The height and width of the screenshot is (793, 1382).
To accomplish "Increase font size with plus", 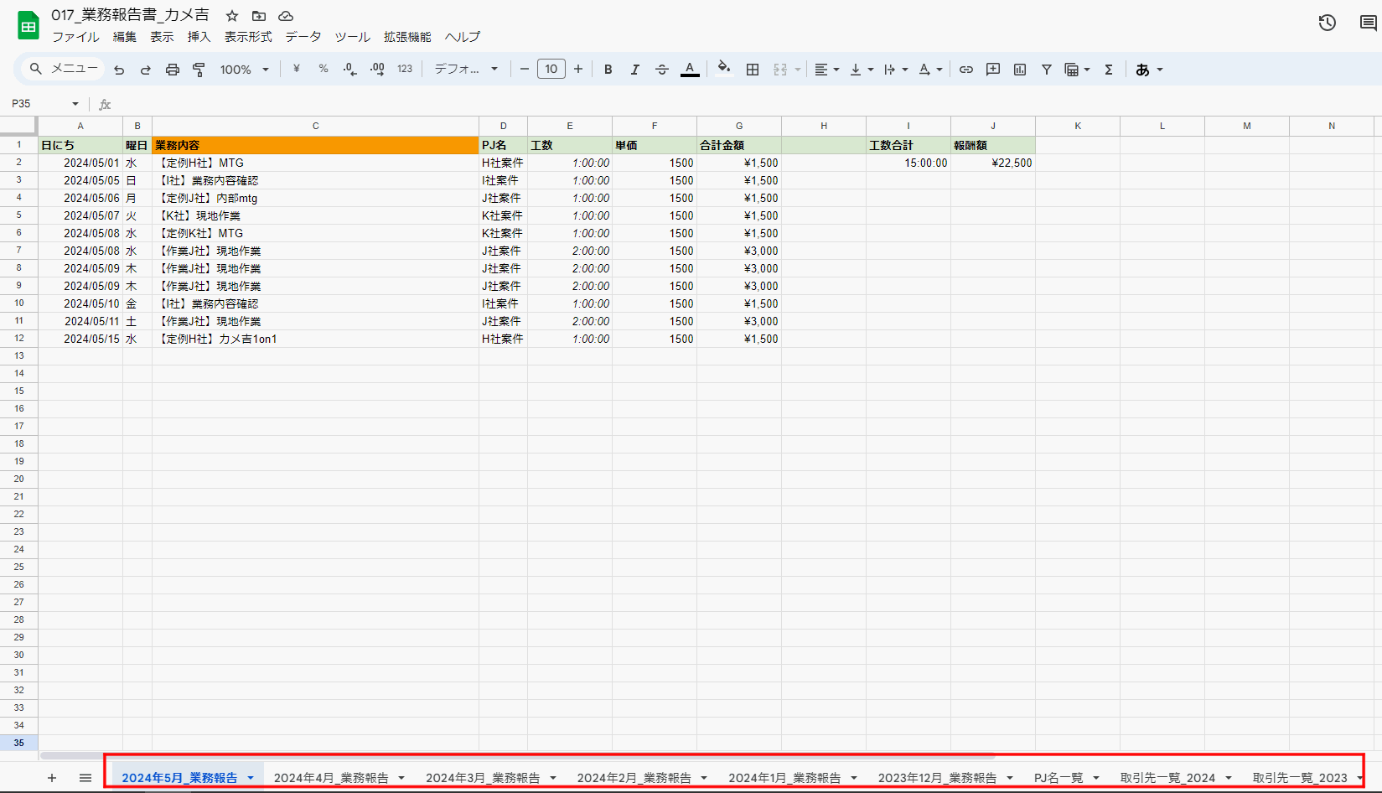I will pyautogui.click(x=578, y=70).
